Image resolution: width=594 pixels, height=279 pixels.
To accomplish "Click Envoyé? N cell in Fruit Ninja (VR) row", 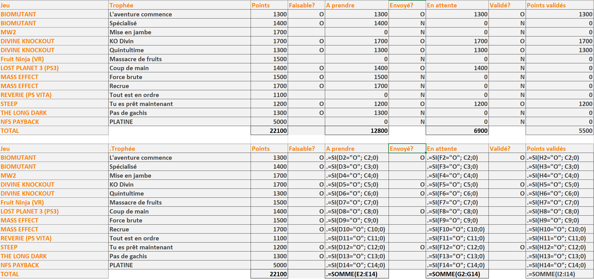I will (x=407, y=59).
